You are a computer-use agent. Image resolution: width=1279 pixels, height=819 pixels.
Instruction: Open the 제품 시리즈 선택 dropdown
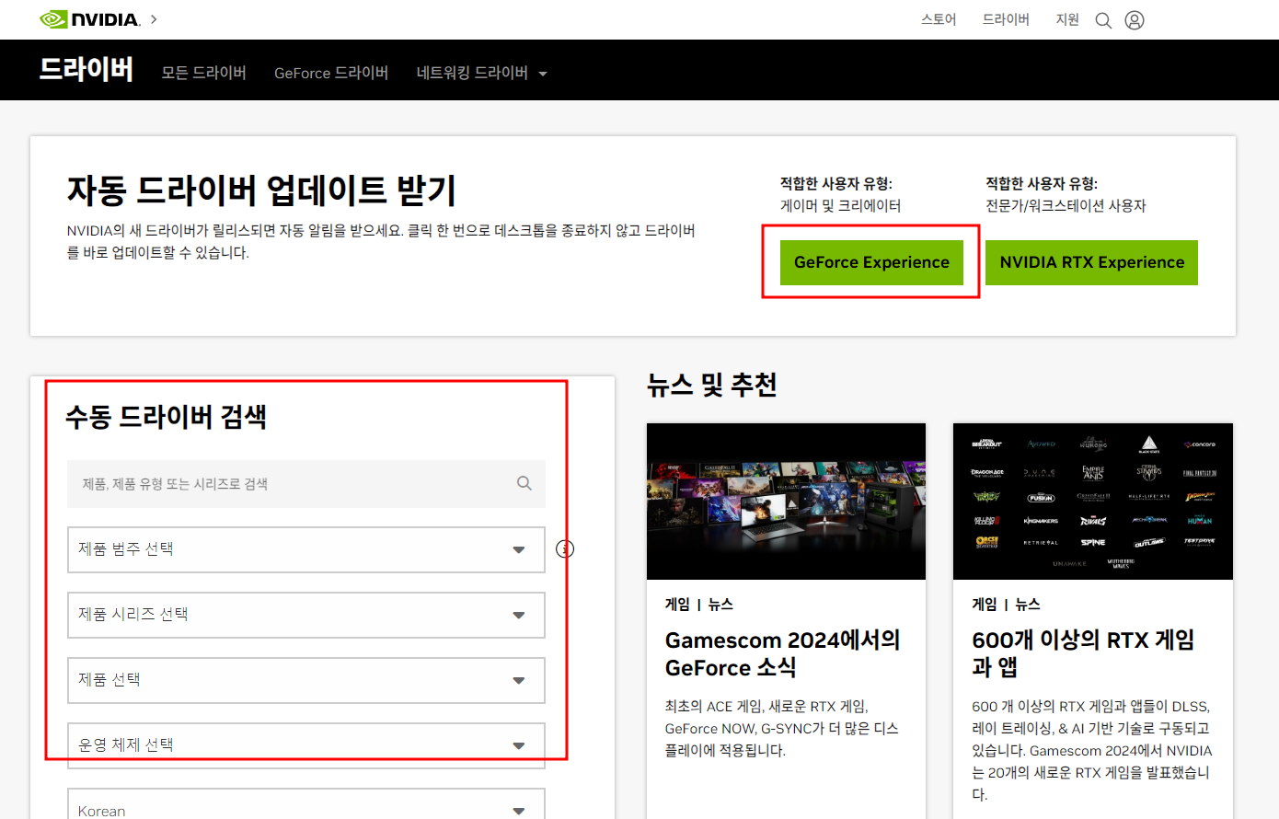(305, 615)
